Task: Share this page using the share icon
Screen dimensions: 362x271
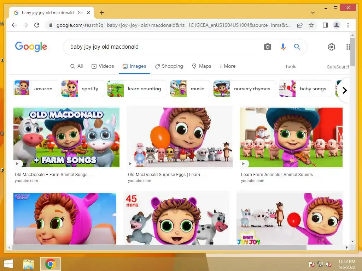Action: coord(300,25)
